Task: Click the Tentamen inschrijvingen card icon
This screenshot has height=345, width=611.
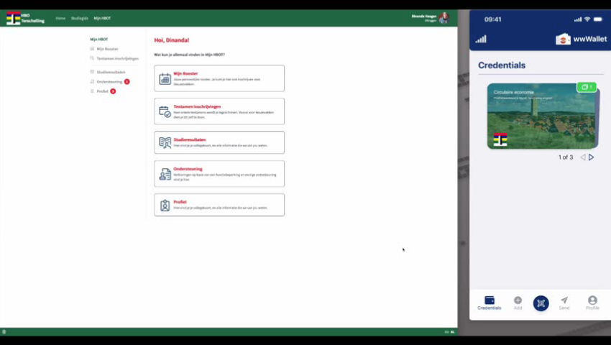Action: click(x=165, y=111)
